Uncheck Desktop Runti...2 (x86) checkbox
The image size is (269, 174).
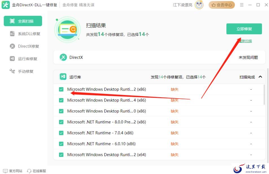click(x=61, y=89)
